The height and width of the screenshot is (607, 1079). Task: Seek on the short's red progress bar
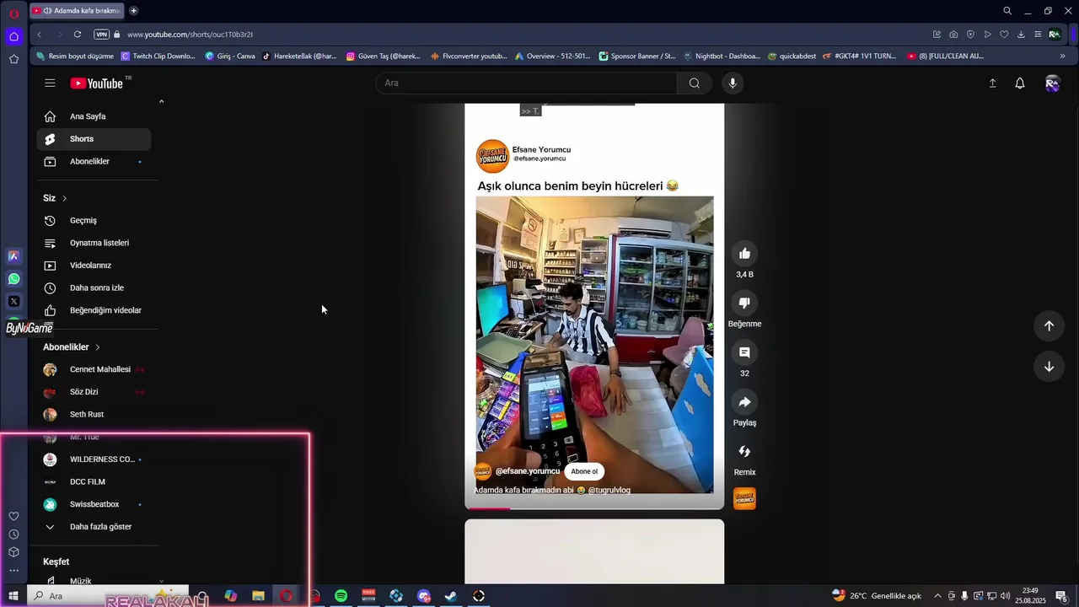(594, 508)
